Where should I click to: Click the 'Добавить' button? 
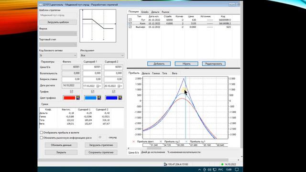[159, 64]
